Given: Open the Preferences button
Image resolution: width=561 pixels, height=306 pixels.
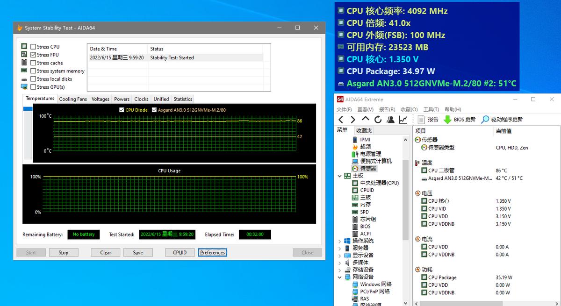Looking at the screenshot, I should click(x=213, y=253).
